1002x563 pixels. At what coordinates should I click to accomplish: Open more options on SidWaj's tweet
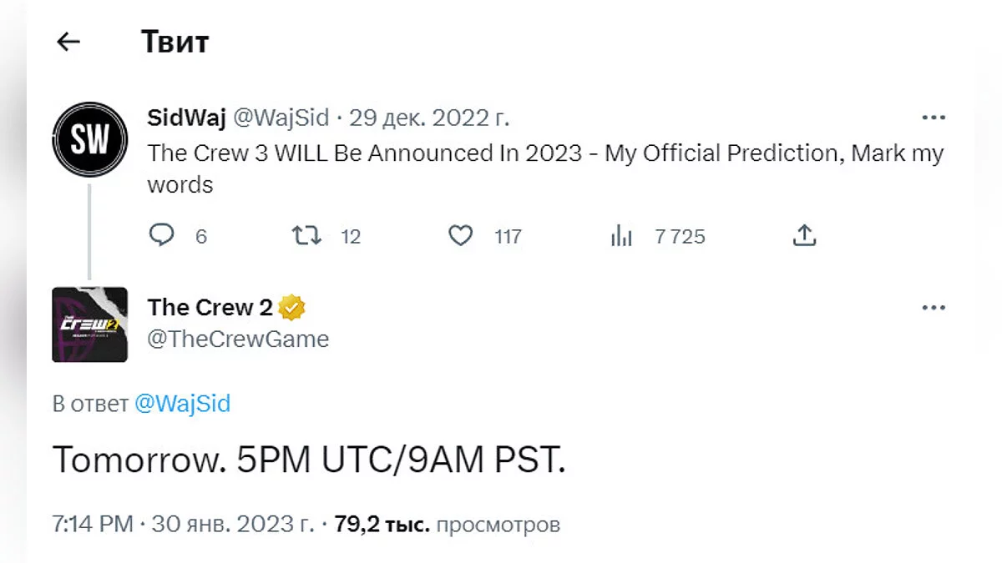933,118
